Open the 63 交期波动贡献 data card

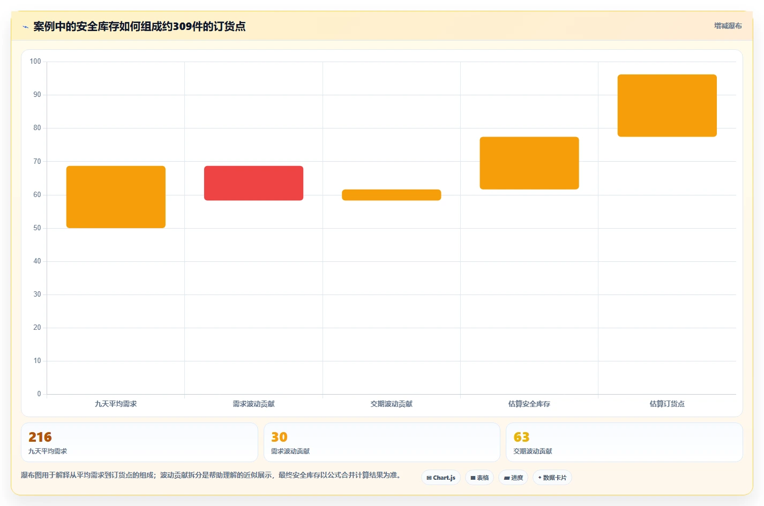click(x=624, y=442)
